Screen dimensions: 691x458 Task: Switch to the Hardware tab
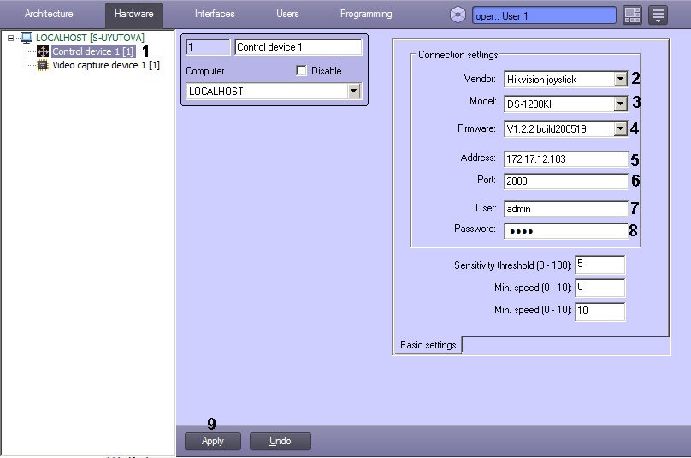134,14
